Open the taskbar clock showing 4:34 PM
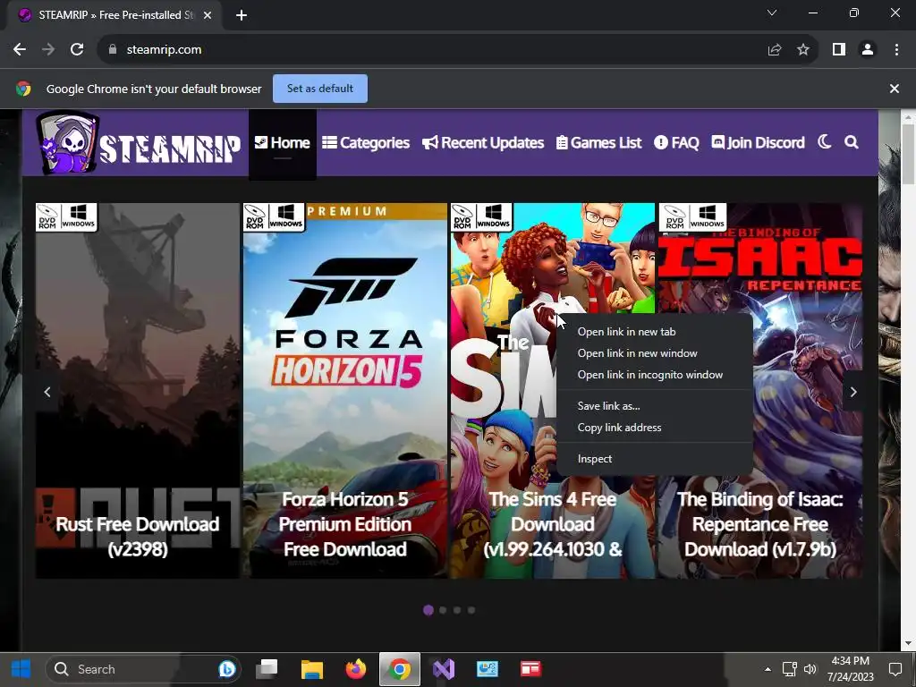This screenshot has width=916, height=687. pyautogui.click(x=850, y=669)
